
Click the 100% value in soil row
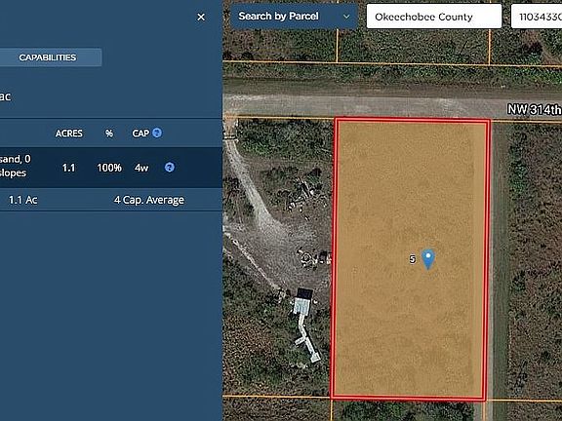(x=109, y=168)
